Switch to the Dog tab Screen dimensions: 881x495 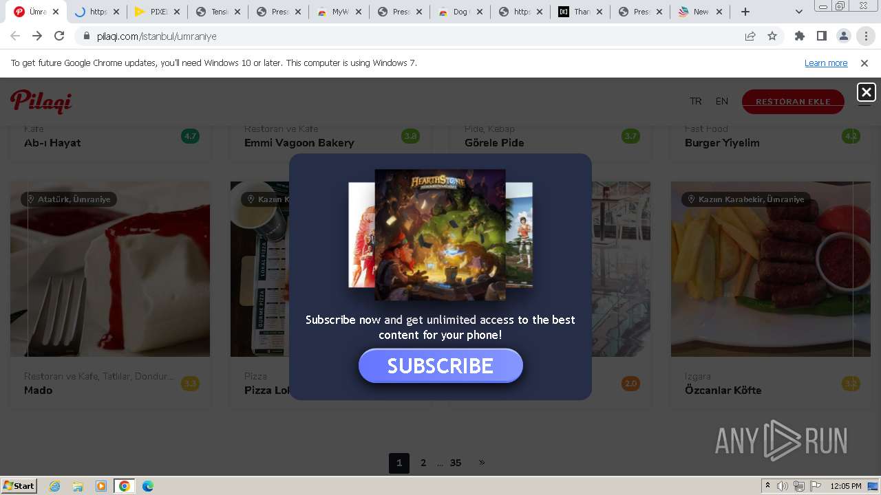[460, 12]
